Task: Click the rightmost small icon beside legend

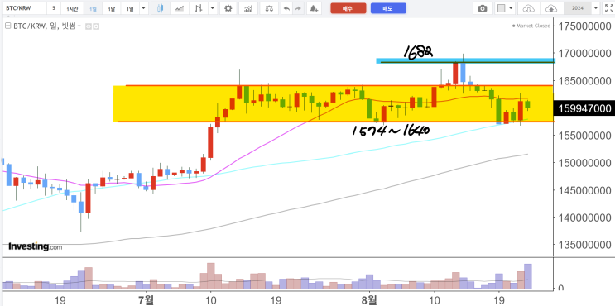Action: coord(96,26)
